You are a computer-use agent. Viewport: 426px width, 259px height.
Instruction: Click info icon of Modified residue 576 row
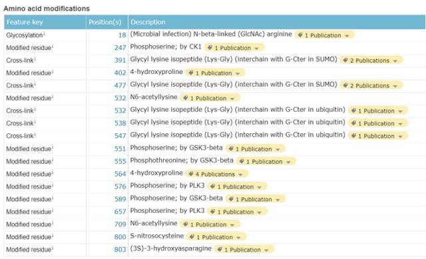click(x=53, y=185)
